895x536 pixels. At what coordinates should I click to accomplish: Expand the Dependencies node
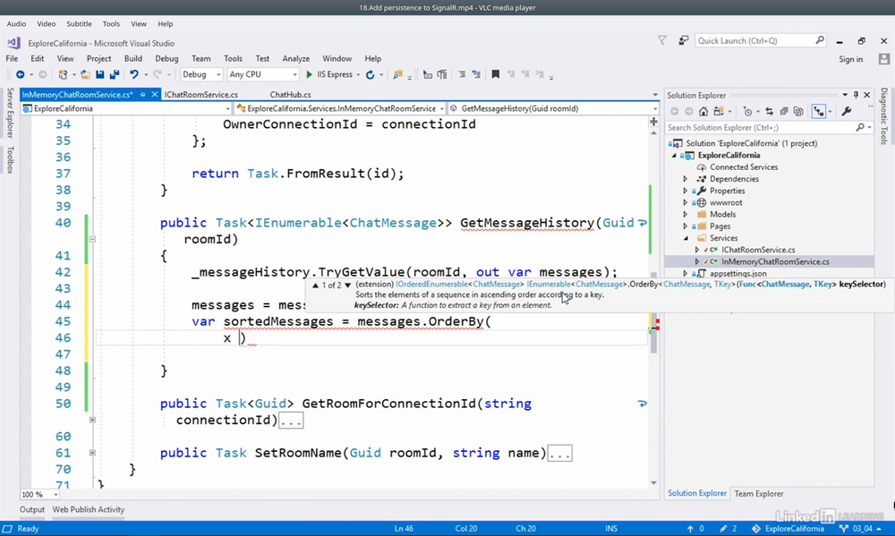point(686,179)
